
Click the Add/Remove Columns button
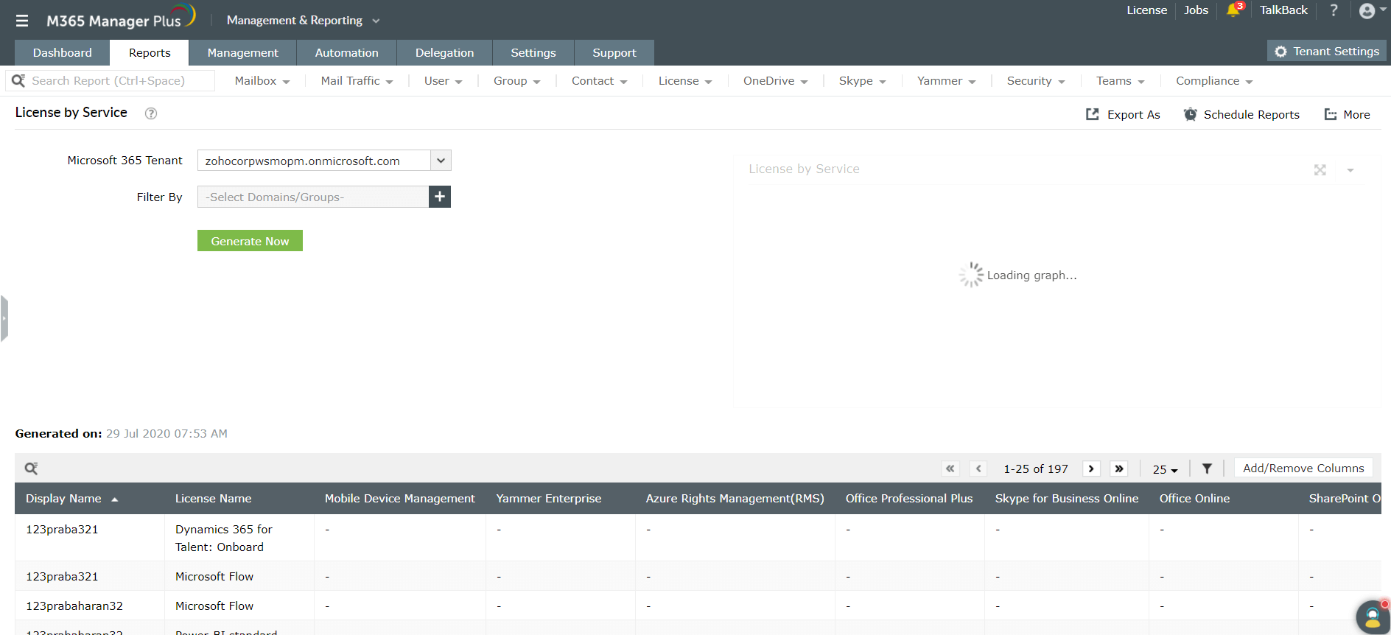pyautogui.click(x=1303, y=469)
